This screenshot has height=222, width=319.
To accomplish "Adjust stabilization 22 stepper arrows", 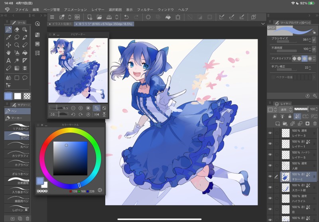I will [310, 68].
